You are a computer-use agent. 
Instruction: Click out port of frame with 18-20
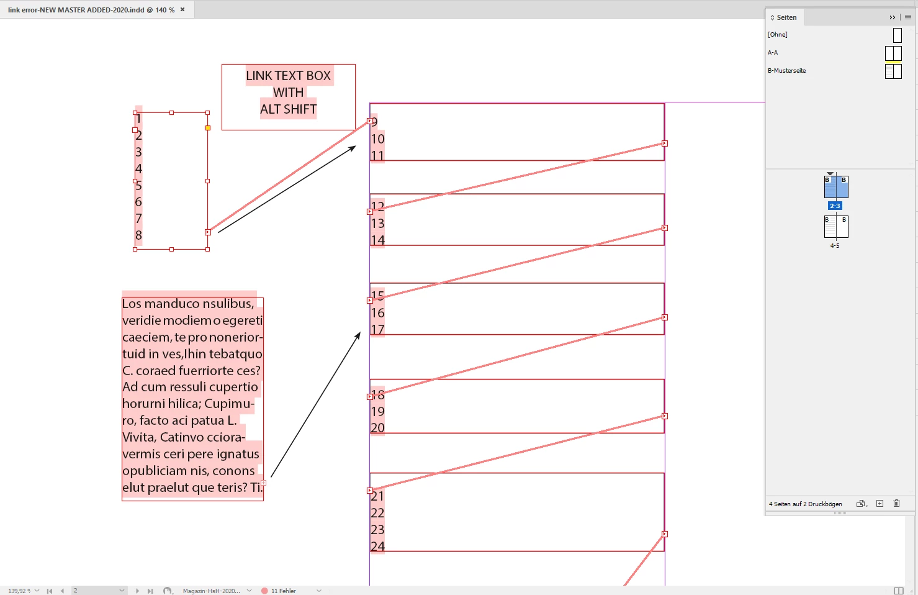tap(665, 416)
